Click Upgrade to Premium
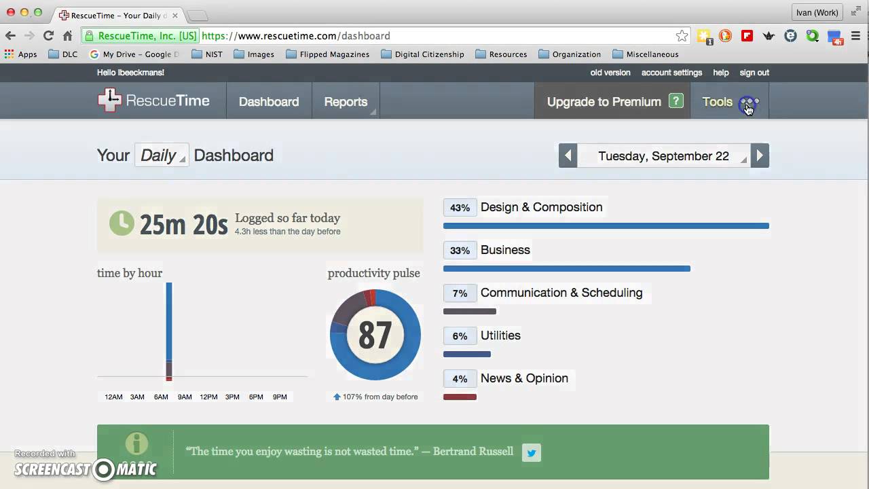 [604, 101]
